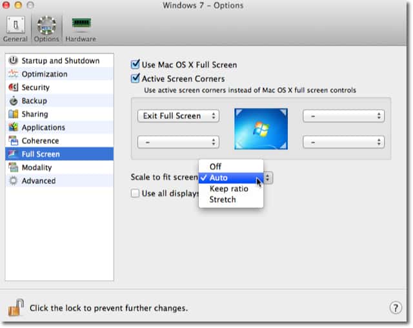The image size is (413, 328).
Task: Select Sharing in the sidebar list
Action: pos(59,114)
